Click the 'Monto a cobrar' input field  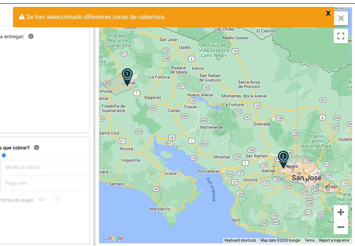43,167
